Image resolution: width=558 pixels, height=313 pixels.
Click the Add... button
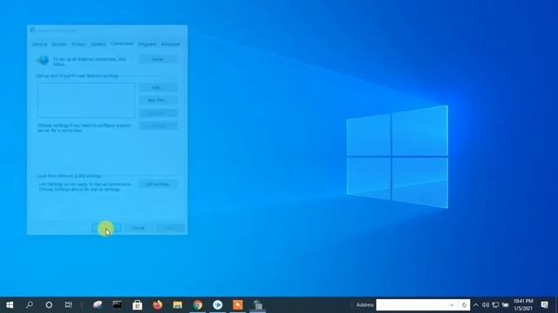(158, 87)
